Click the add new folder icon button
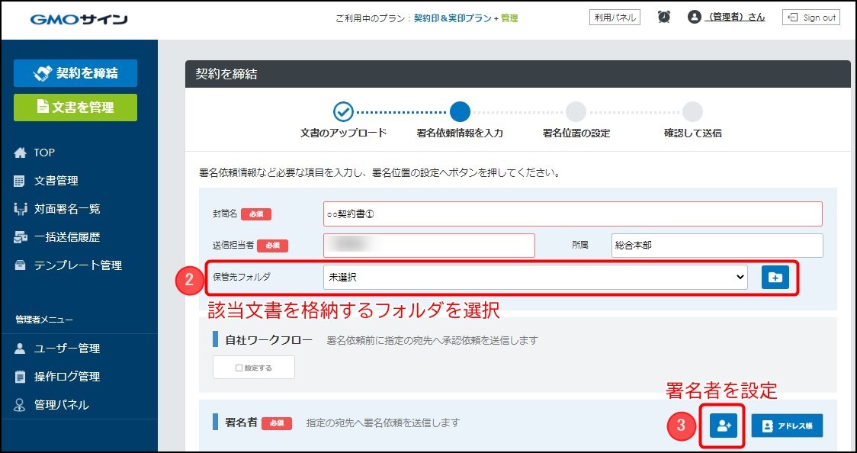Screen dimensions: 857x453 [775, 278]
